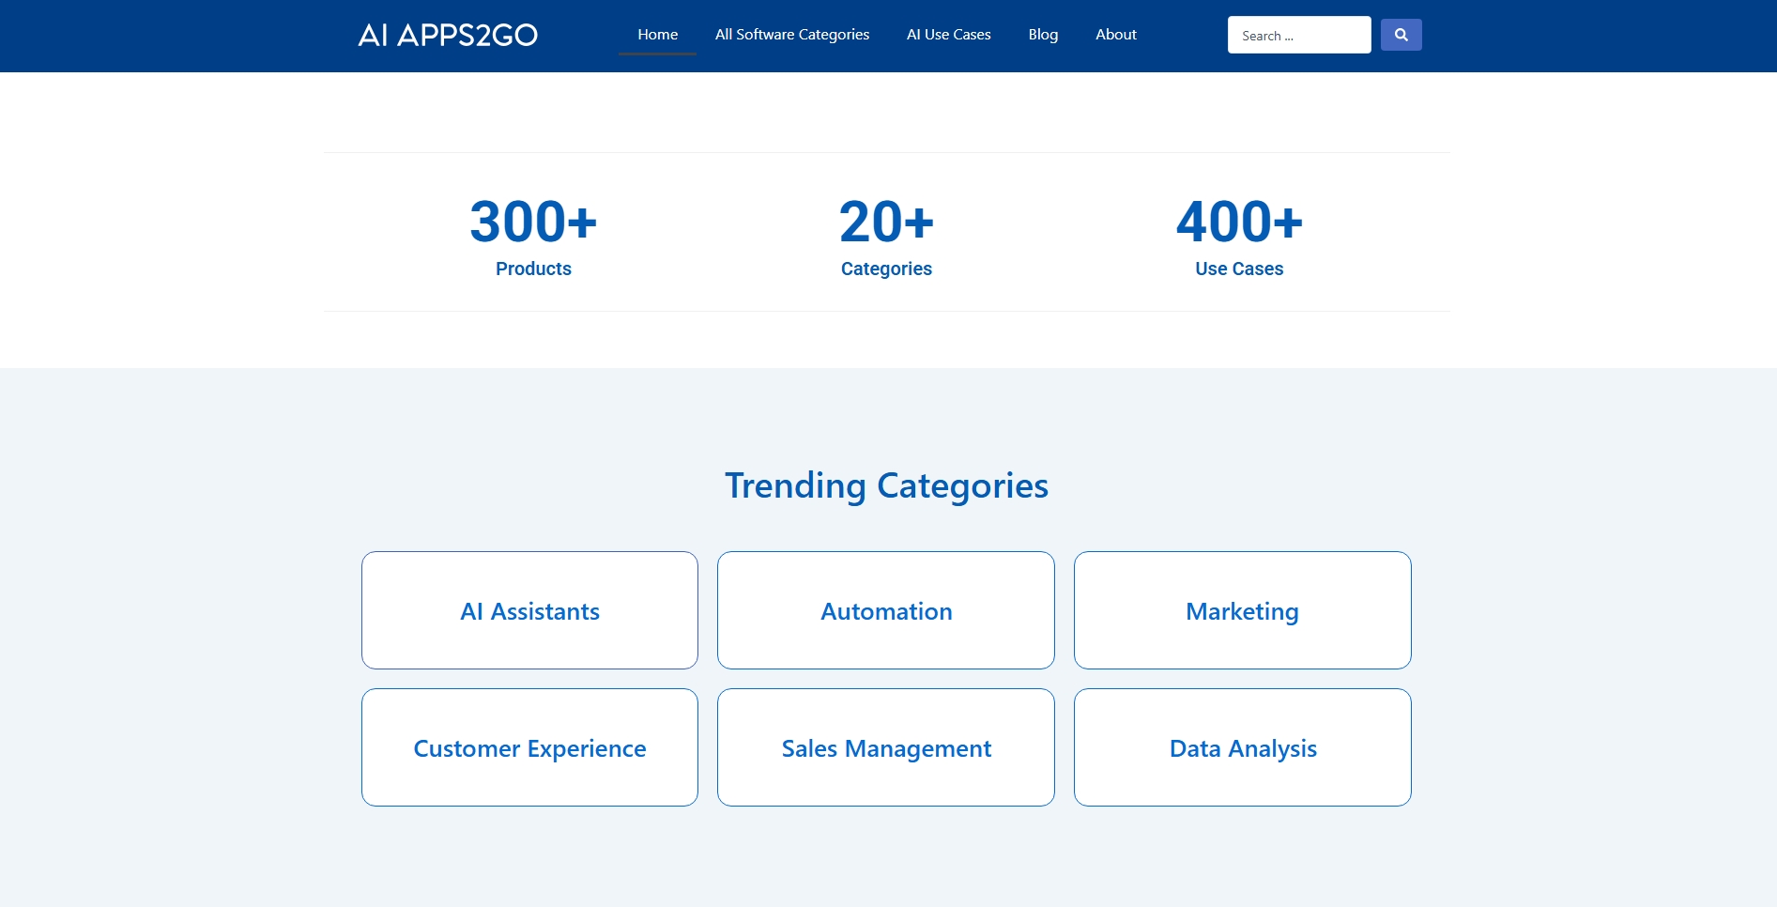
Task: Open the Home menu item
Action: pyautogui.click(x=657, y=35)
